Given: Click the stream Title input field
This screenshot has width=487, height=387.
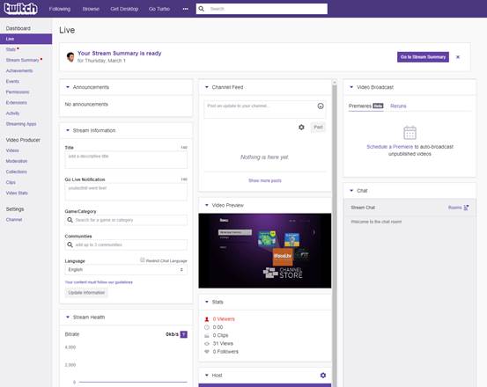Looking at the screenshot, I should pos(126,160).
